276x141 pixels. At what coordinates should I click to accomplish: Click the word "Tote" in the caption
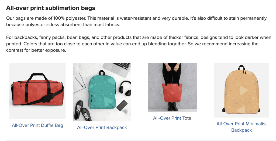click(x=187, y=118)
